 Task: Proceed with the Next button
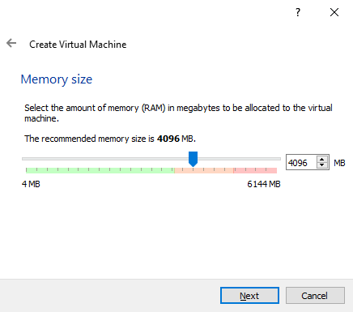coord(249,296)
